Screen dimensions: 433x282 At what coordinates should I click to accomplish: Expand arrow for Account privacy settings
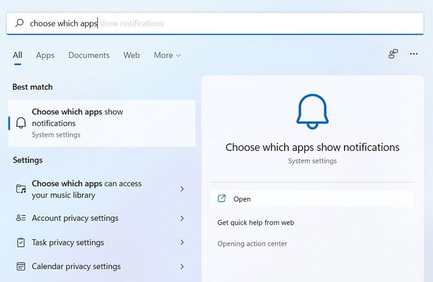coord(182,218)
